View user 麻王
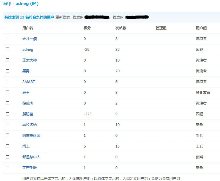 pyautogui.click(x=26, y=93)
